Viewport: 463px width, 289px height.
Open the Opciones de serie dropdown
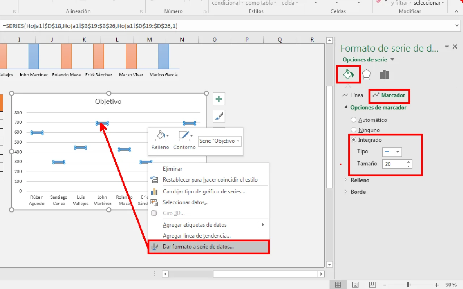click(x=392, y=60)
